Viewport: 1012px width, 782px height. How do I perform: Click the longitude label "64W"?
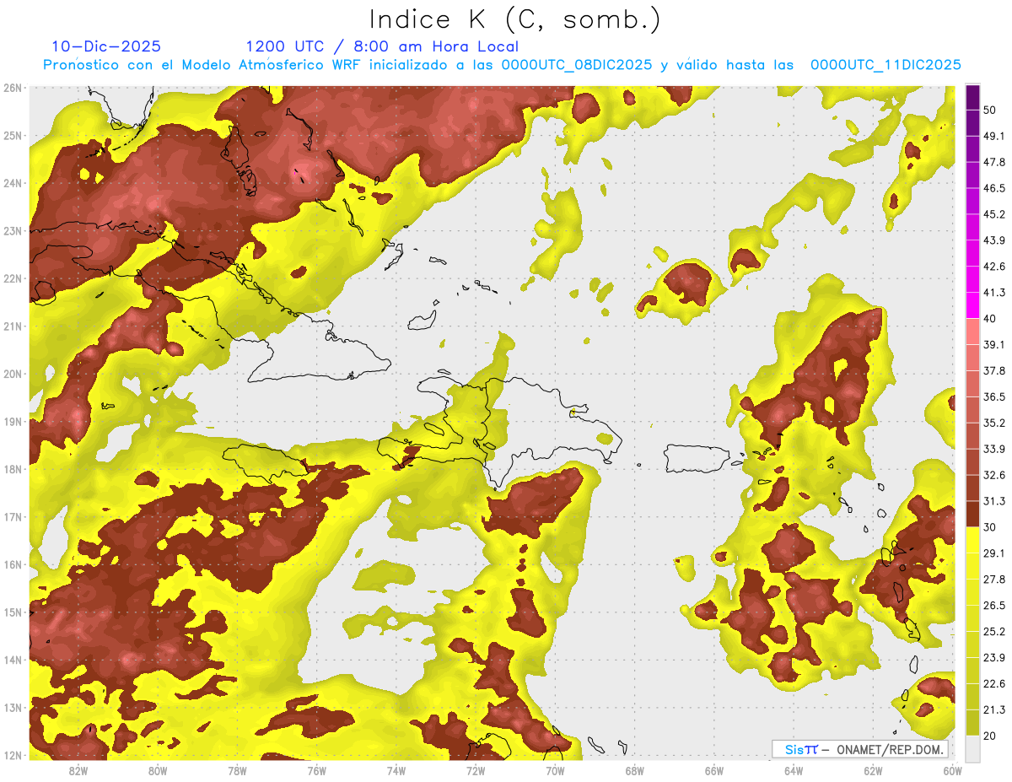(794, 771)
